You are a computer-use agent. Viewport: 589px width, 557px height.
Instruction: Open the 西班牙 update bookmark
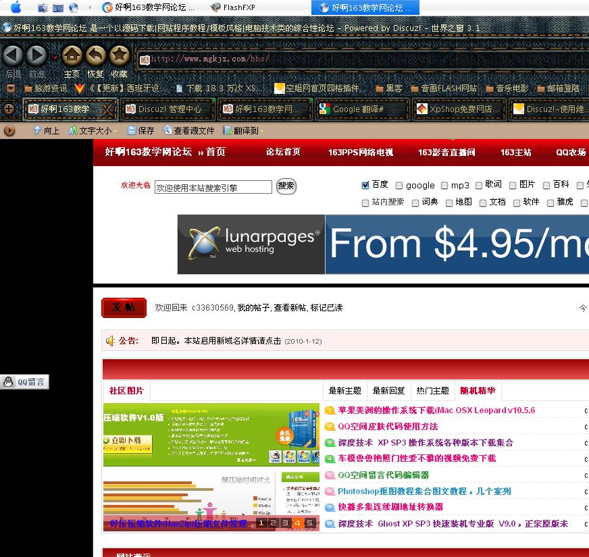point(121,88)
